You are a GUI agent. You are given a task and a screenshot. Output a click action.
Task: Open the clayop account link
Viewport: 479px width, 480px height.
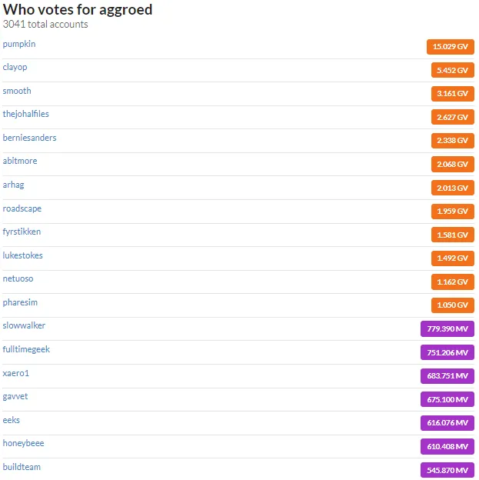coord(15,68)
